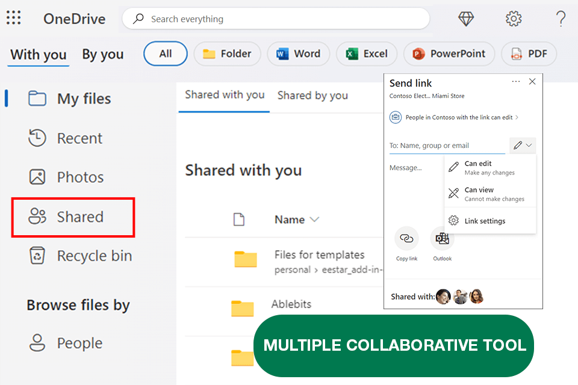Focus the Search everything field
The image size is (578, 385).
pyautogui.click(x=276, y=19)
